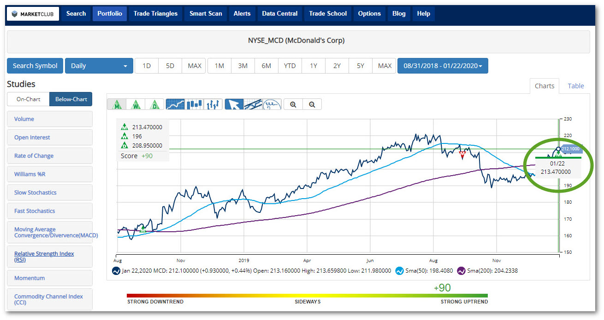Add the Rate of Change study
The image size is (604, 320).
point(50,156)
